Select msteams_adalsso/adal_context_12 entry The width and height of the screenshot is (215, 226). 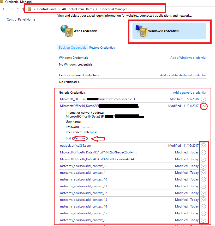(x=83, y=193)
